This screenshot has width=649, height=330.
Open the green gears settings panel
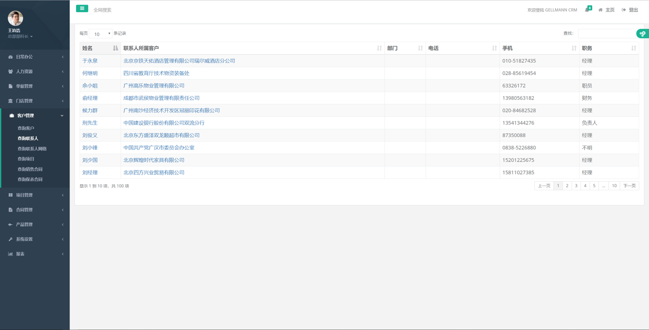point(642,33)
